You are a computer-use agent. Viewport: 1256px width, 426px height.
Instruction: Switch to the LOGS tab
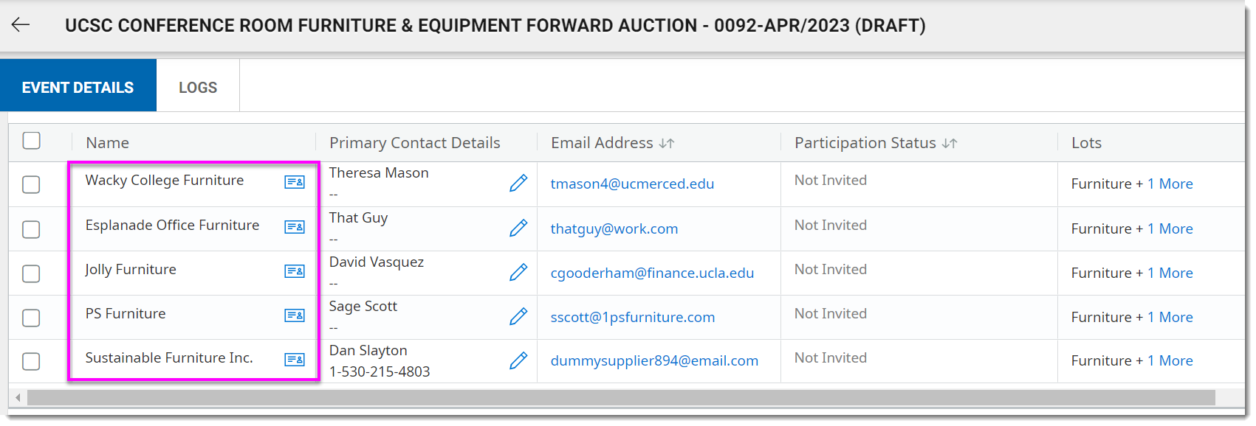(x=198, y=87)
